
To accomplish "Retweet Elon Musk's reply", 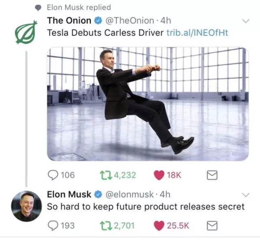I will pyautogui.click(x=106, y=226).
